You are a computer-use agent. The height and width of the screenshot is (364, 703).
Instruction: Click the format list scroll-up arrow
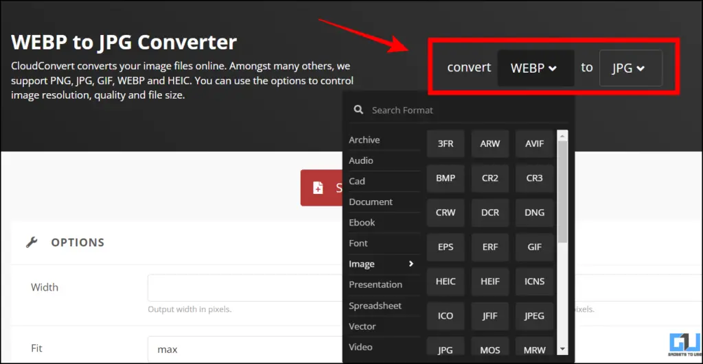click(x=563, y=136)
